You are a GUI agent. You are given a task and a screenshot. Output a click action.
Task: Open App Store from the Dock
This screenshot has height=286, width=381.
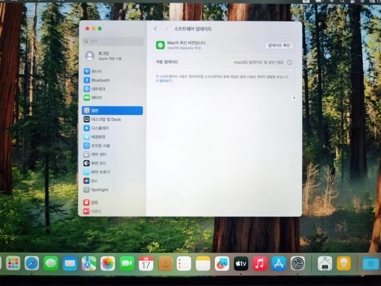[x=279, y=263]
